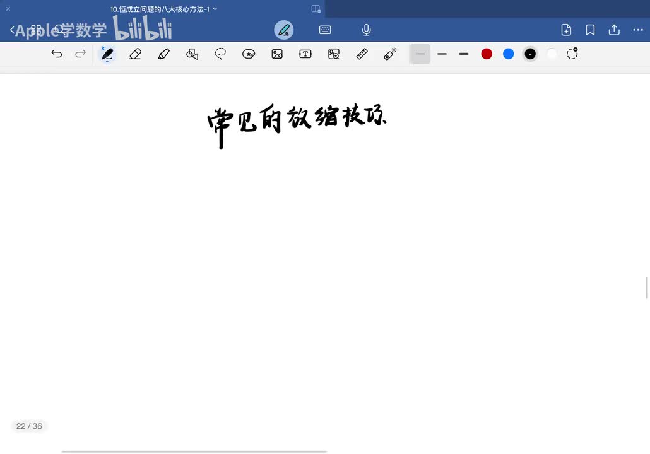650x454 pixels.
Task: Open the Elements sticker tool
Action: [x=249, y=54]
